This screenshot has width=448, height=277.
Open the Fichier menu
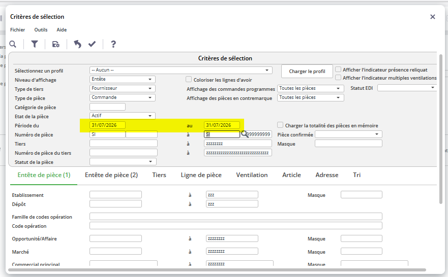(18, 29)
